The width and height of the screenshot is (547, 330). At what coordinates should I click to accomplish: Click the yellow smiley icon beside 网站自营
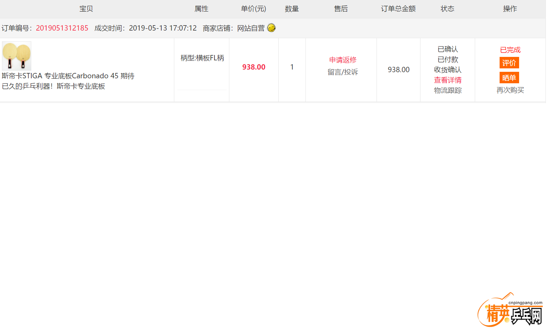pyautogui.click(x=271, y=27)
